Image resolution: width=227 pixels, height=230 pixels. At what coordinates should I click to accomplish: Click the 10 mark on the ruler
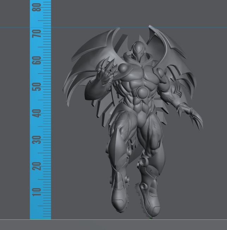pyautogui.click(x=37, y=192)
